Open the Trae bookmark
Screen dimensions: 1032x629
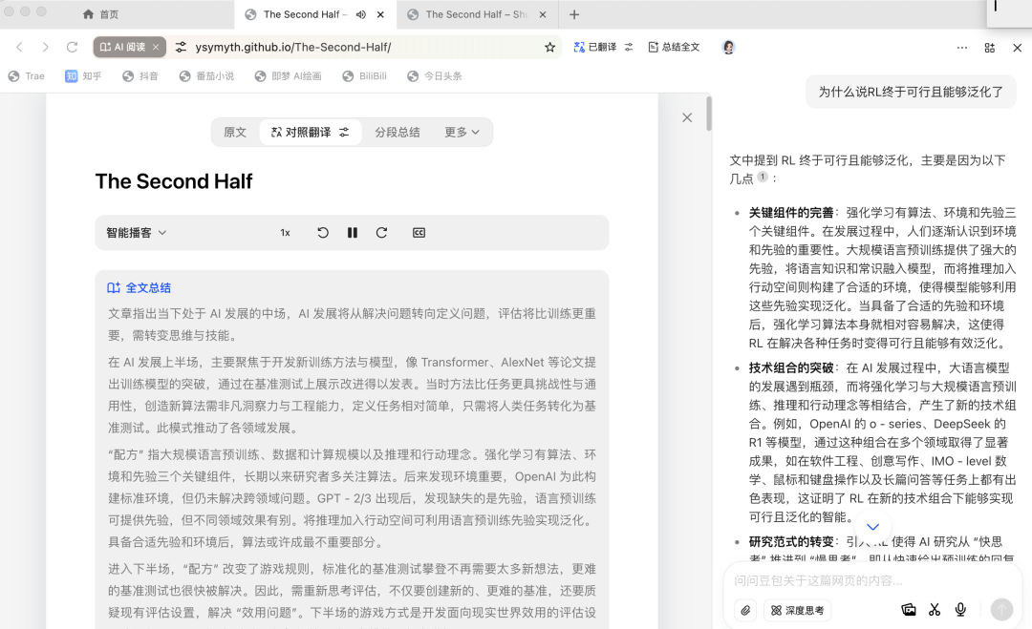[27, 76]
